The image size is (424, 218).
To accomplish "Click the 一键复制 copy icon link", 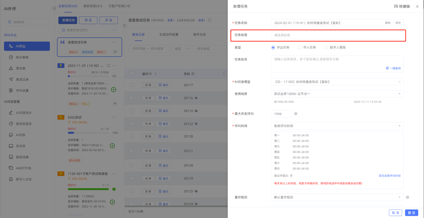I will pos(393,68).
